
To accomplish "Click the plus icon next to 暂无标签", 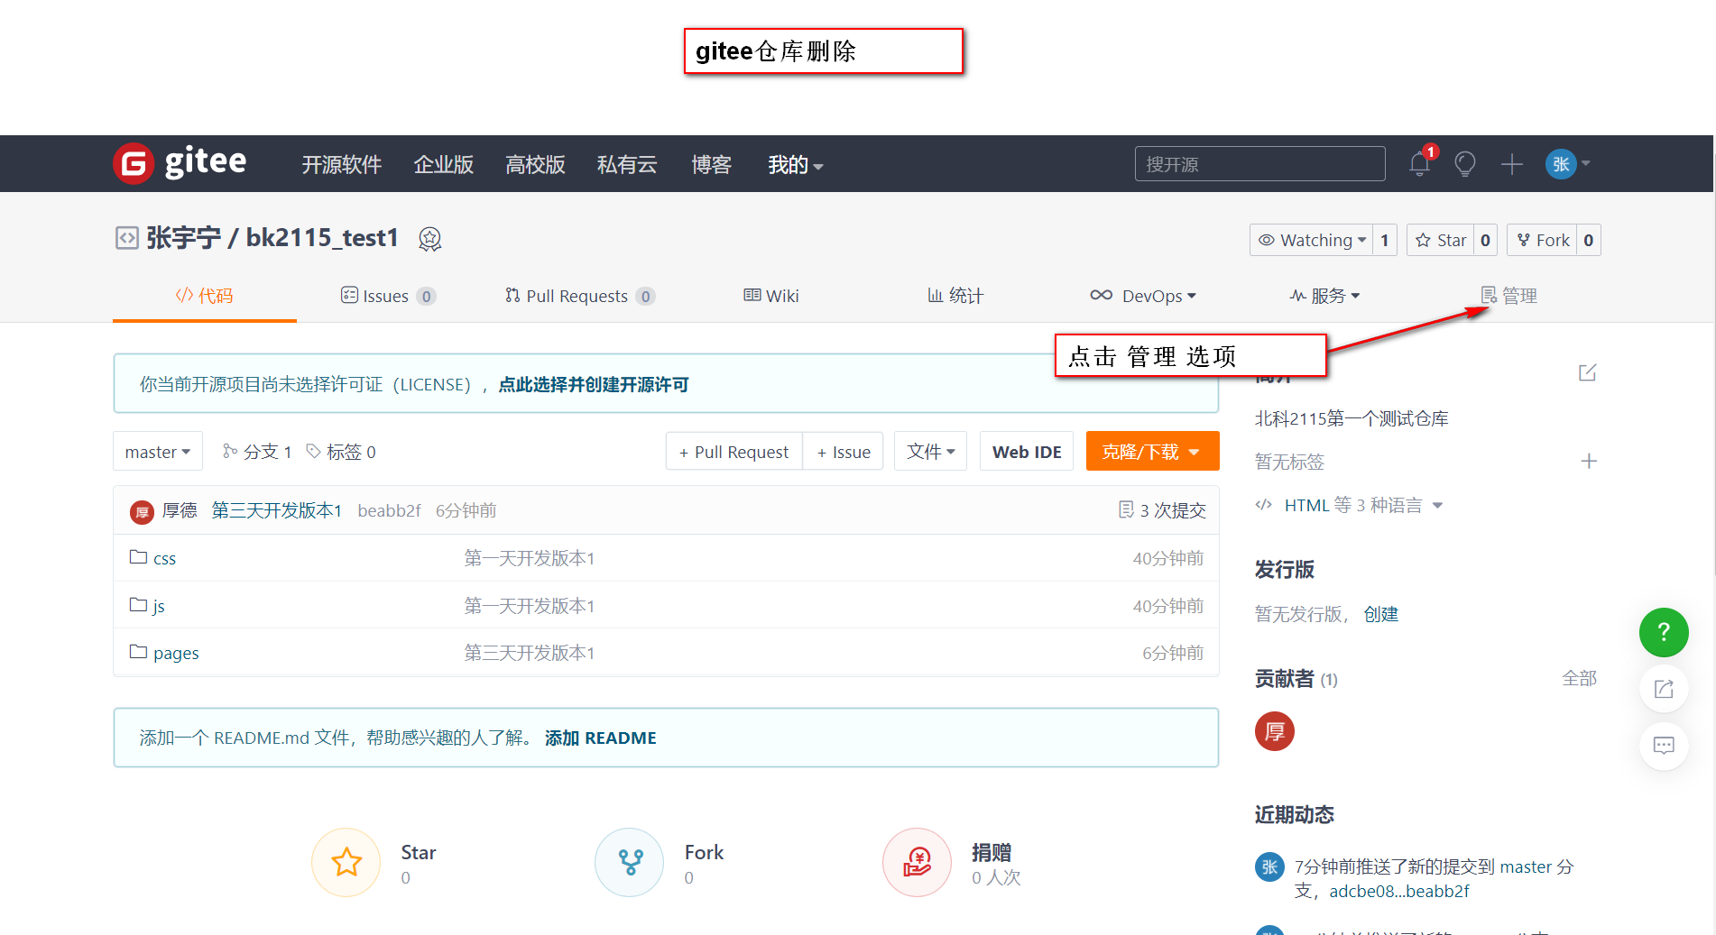I will (x=1589, y=461).
